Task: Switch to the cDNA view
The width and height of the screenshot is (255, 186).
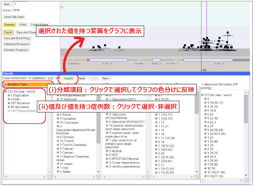Action: tap(23, 25)
